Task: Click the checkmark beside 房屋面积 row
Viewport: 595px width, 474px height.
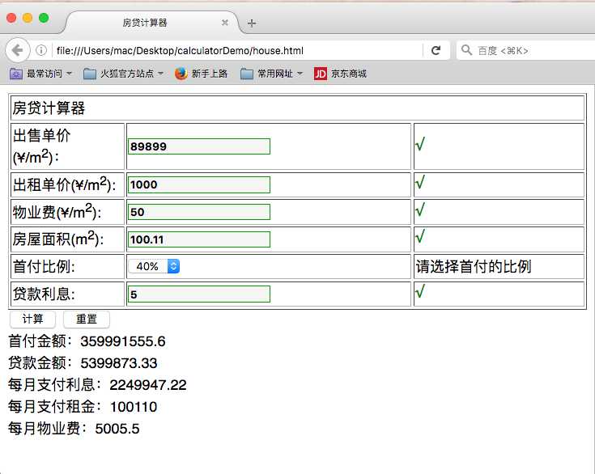Action: click(419, 236)
